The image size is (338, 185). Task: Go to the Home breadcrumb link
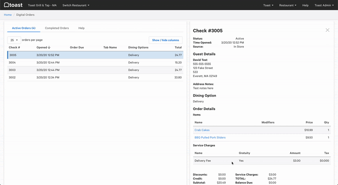[8, 15]
